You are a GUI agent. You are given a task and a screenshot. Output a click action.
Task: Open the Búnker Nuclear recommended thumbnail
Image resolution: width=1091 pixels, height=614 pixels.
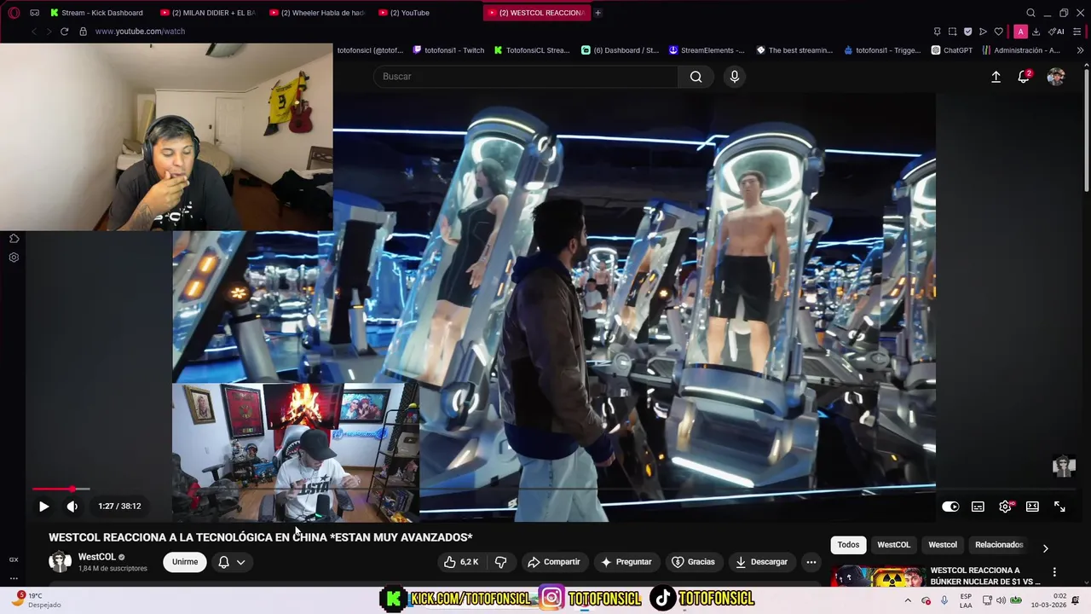tap(878, 576)
